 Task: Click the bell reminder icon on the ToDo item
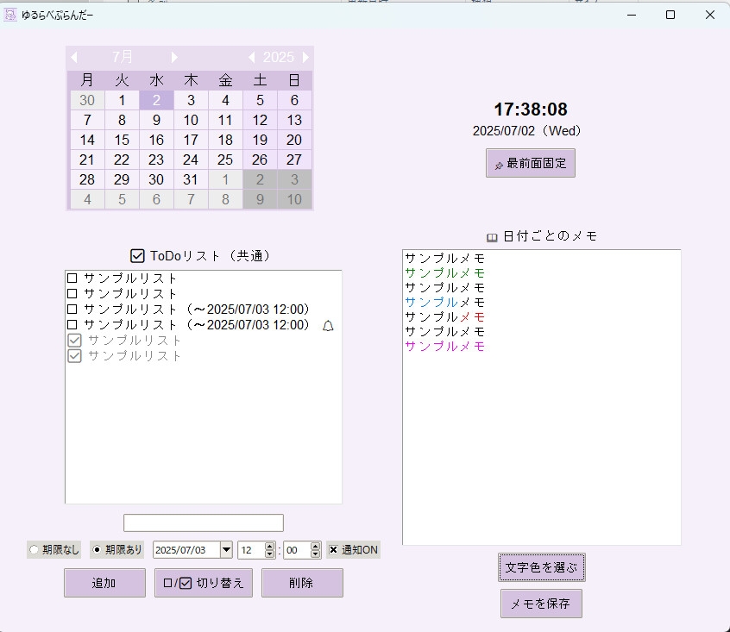[326, 326]
